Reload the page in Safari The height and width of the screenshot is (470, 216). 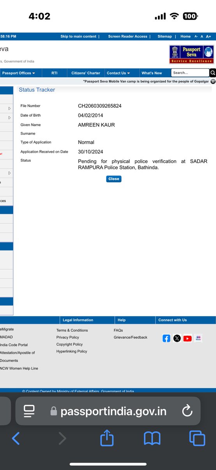(x=187, y=411)
